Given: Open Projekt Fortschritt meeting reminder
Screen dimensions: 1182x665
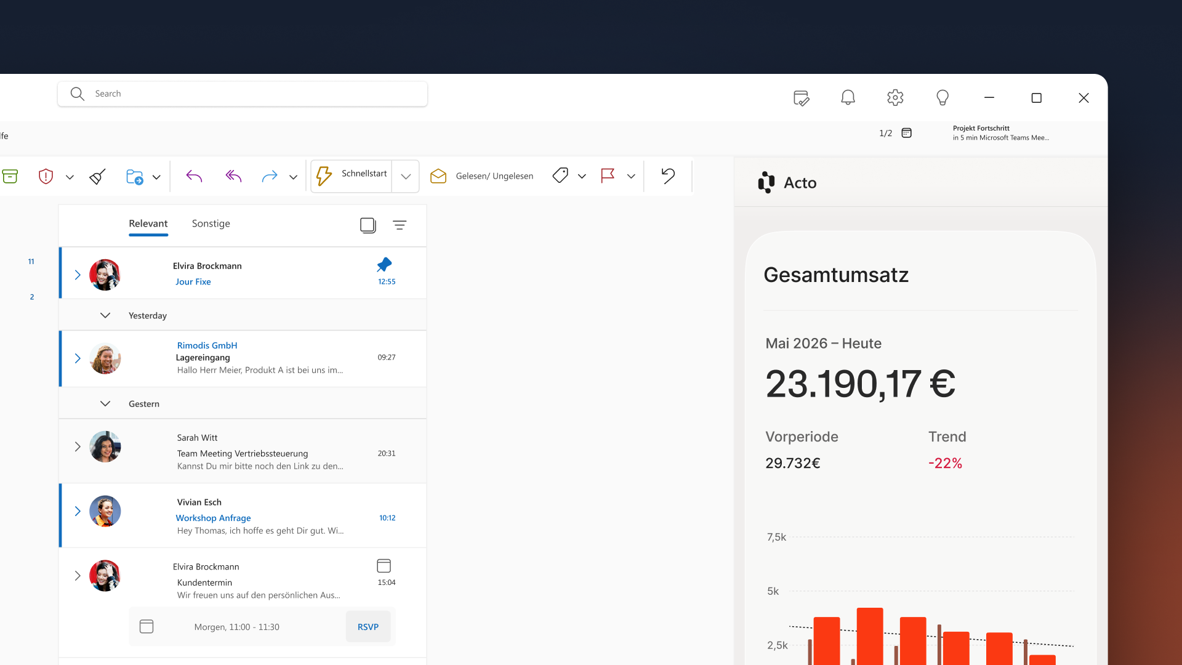Looking at the screenshot, I should pyautogui.click(x=1000, y=133).
